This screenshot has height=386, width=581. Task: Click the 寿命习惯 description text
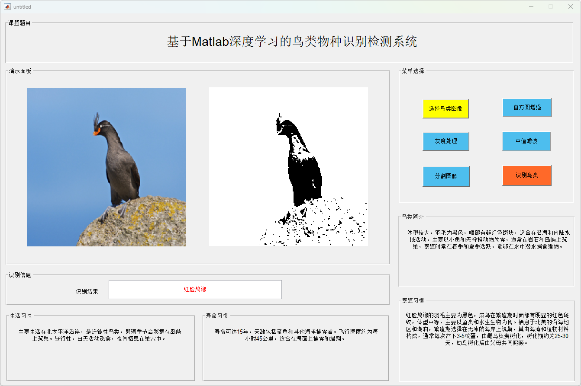coord(296,335)
